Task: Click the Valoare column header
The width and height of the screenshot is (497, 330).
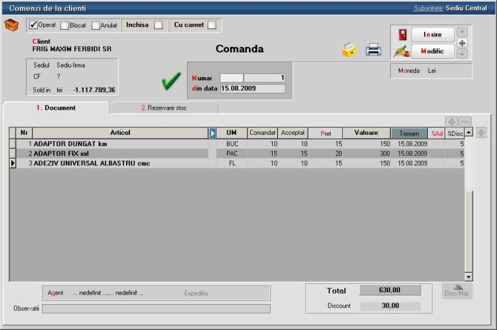Action: coord(366,133)
